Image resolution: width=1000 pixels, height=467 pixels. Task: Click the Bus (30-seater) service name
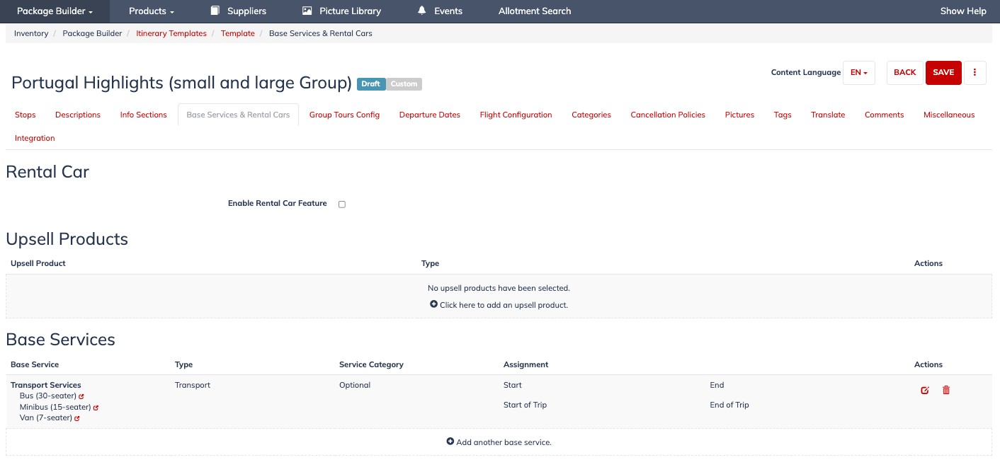(x=48, y=396)
